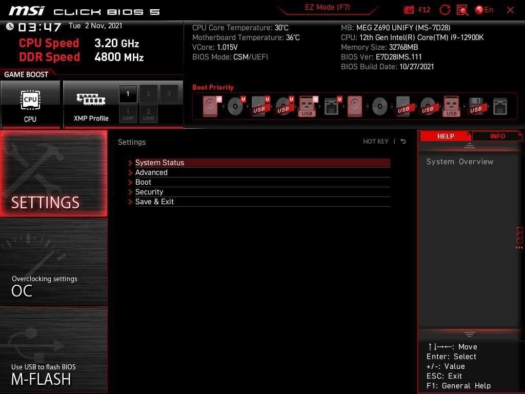Click the clock icon beside the time
525x394 pixels.
tap(10, 27)
